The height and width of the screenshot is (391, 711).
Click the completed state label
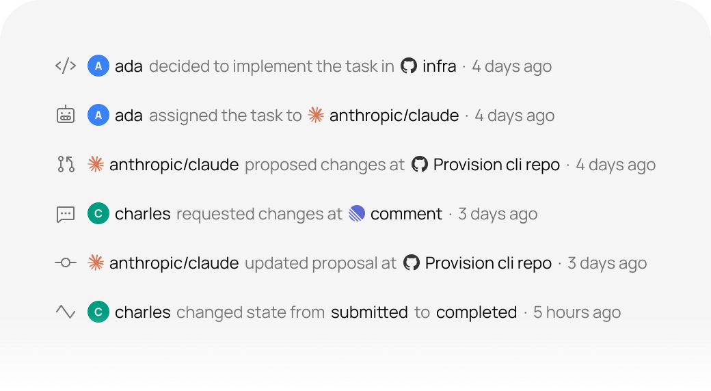point(477,312)
